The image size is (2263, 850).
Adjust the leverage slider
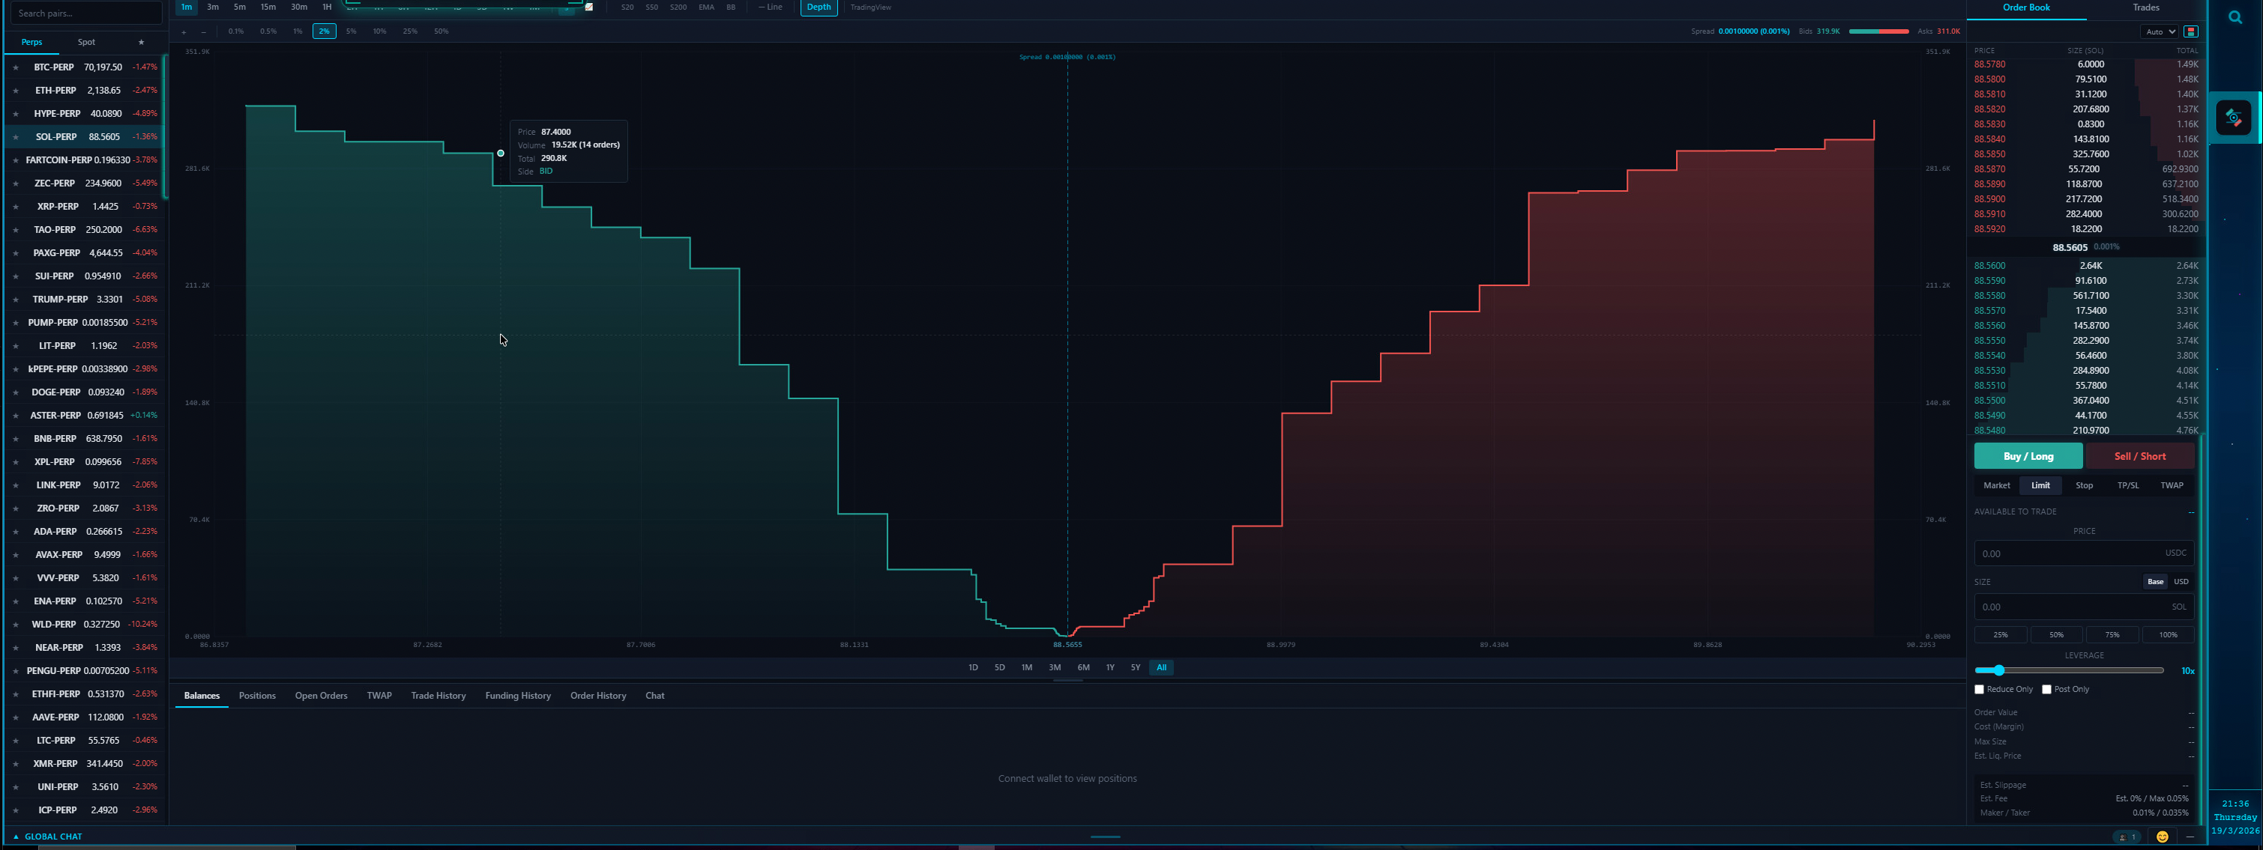pos(1998,670)
